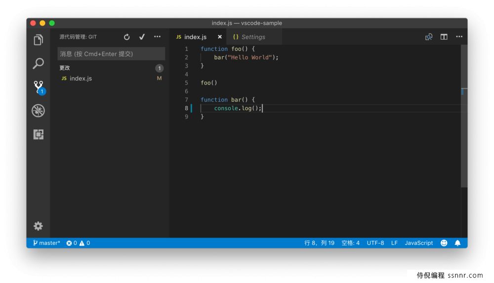Click the editor vertical scrollbar

pos(464,116)
